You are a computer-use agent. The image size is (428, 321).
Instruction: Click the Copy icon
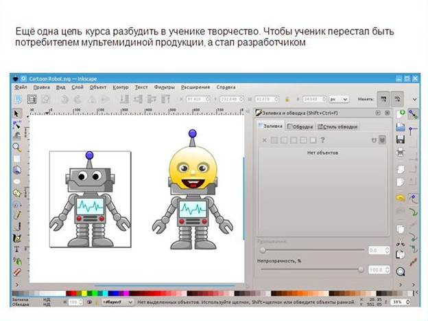401,229
